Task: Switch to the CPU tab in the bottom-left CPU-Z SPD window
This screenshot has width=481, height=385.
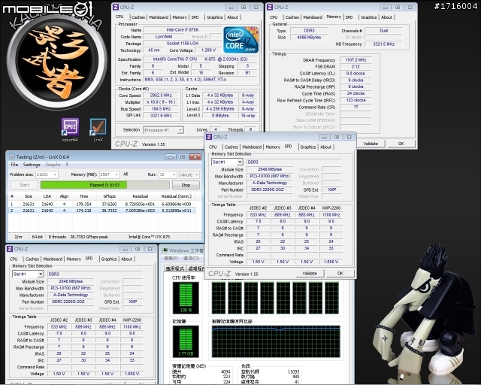Action: coord(14,259)
